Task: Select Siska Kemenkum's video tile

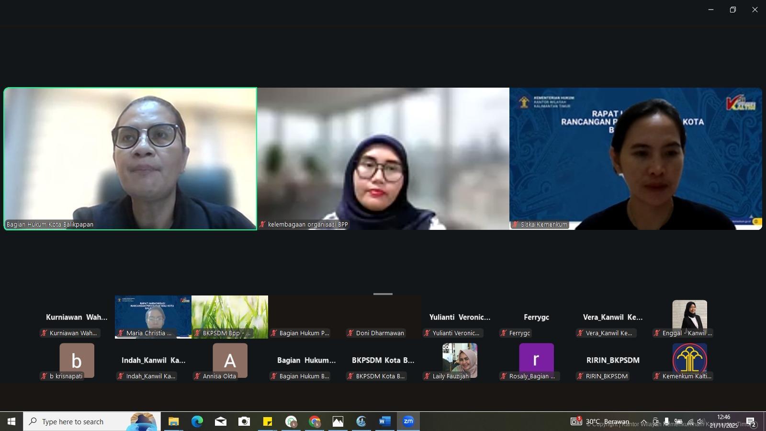Action: click(635, 159)
